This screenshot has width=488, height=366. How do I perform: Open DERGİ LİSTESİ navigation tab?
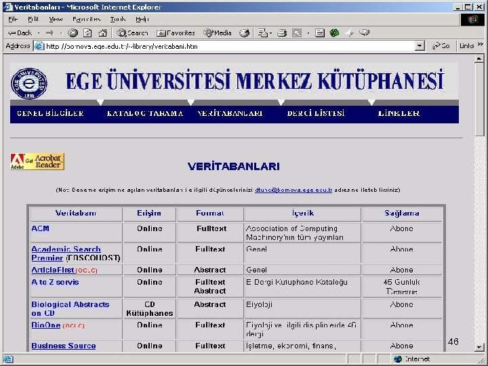click(316, 113)
